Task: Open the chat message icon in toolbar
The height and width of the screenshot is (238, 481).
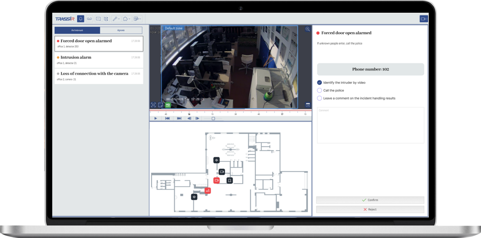Action: tap(98, 19)
